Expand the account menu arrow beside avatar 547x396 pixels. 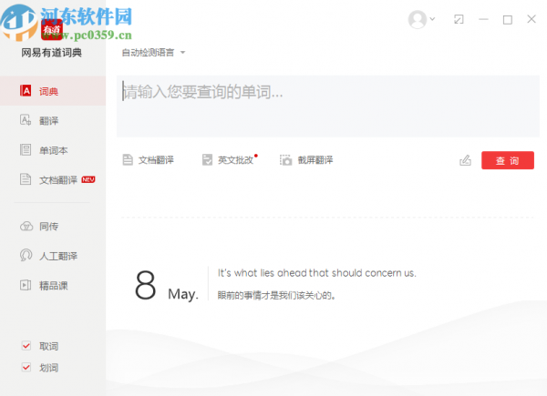pyautogui.click(x=432, y=19)
